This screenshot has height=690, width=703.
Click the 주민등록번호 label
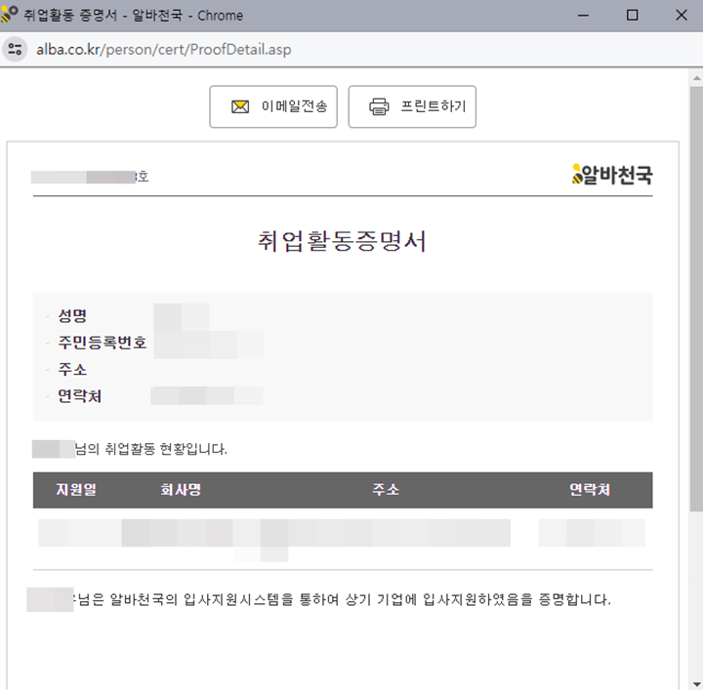point(103,343)
